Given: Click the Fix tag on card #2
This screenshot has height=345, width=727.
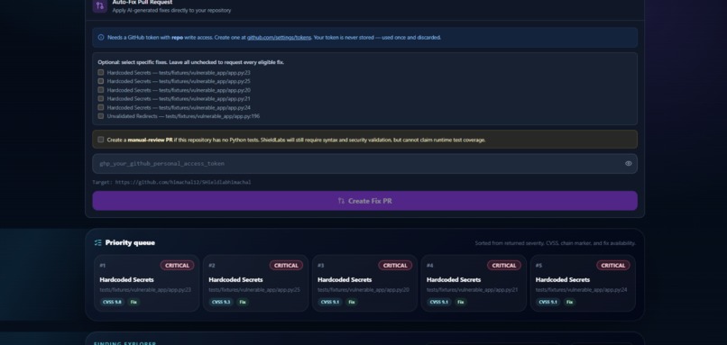Looking at the screenshot, I should tap(243, 302).
